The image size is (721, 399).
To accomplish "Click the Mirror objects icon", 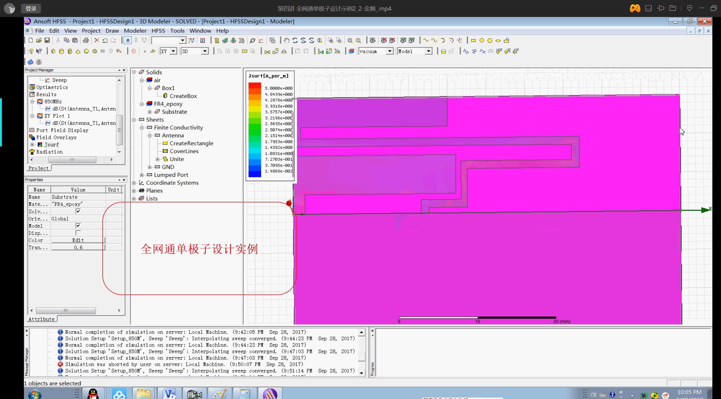I will point(284,51).
